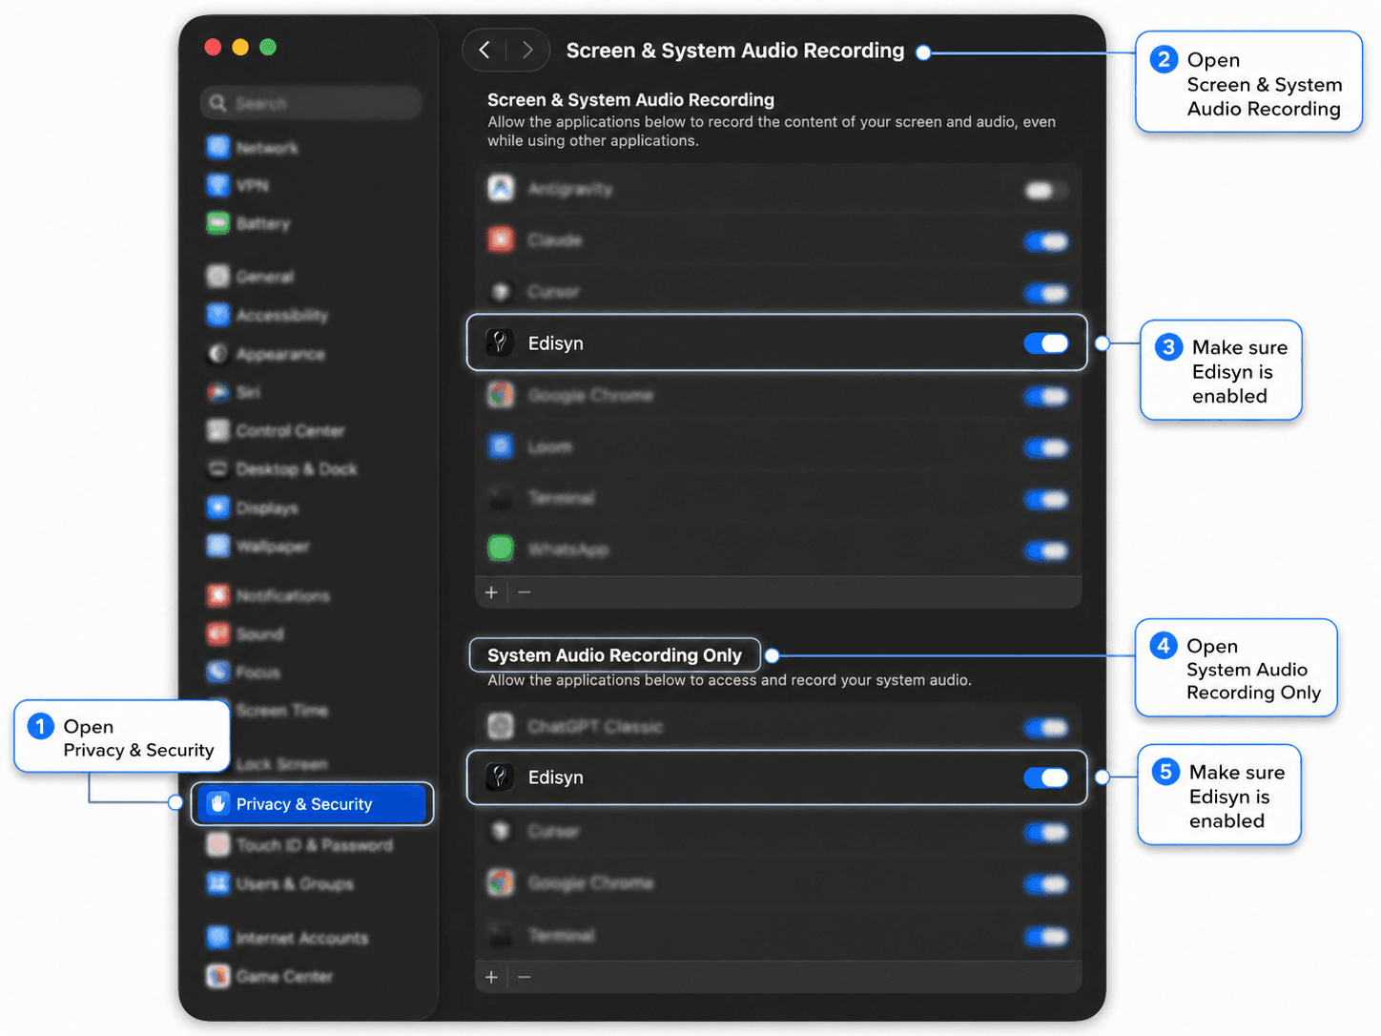Screen dimensions: 1381x1036
Task: Open Displays settings
Action: tap(252, 508)
